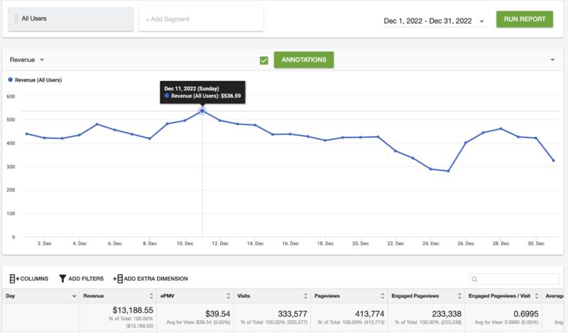Open the Revenue metric dropdown
Image resolution: width=568 pixels, height=333 pixels.
tap(27, 60)
